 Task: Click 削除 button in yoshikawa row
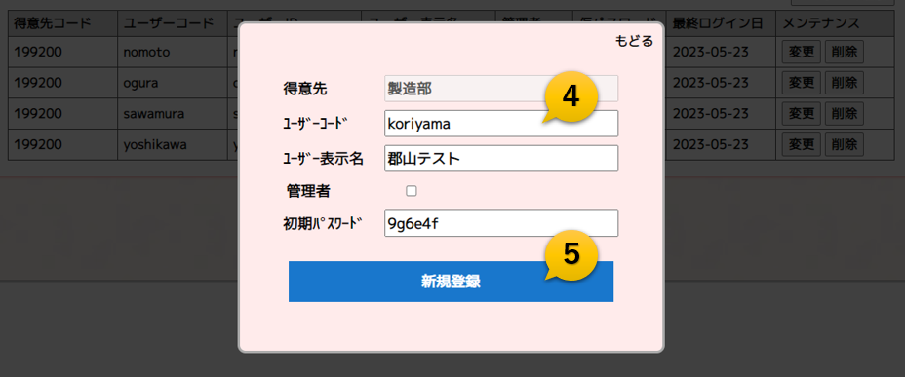(844, 145)
